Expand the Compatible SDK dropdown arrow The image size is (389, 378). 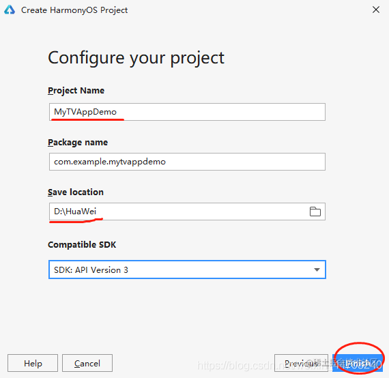click(317, 270)
